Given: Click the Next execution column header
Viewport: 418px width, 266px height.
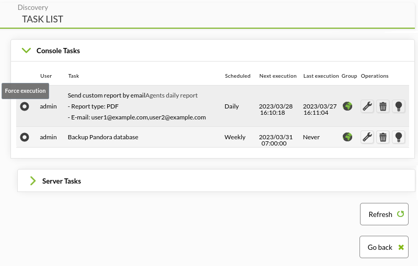Looking at the screenshot, I should click(278, 76).
